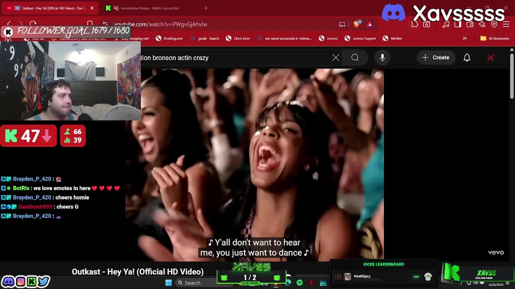
Task: Run YouTube search with magnifier button
Action: point(355,58)
